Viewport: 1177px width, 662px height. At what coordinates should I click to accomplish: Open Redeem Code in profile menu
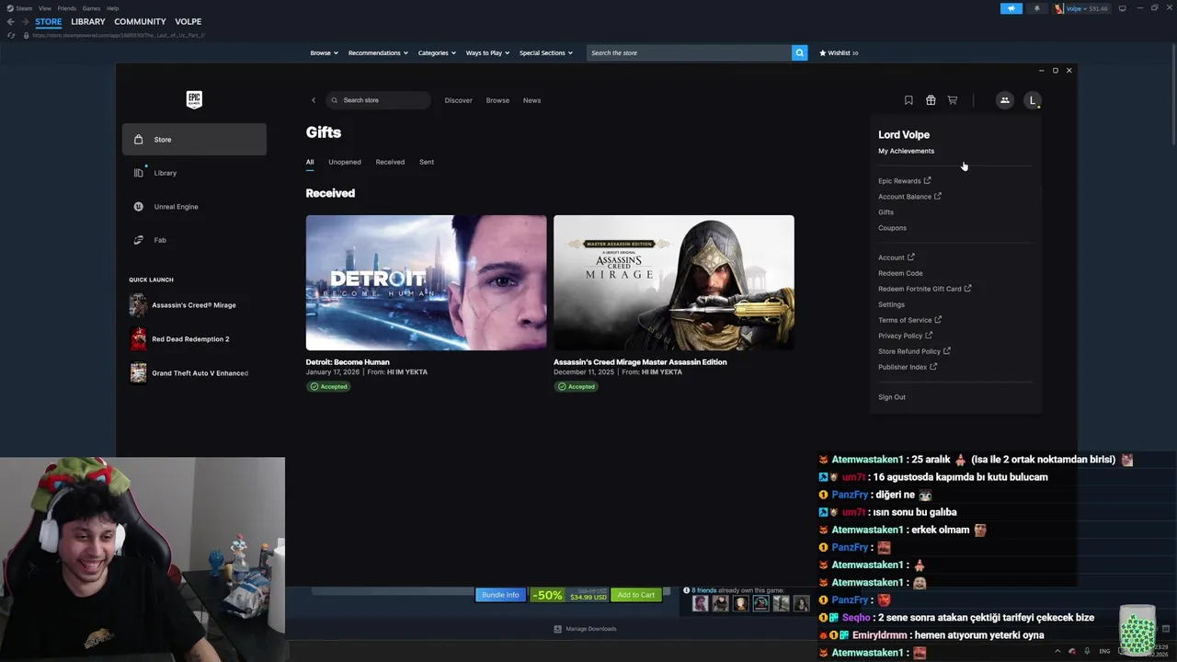coord(900,273)
